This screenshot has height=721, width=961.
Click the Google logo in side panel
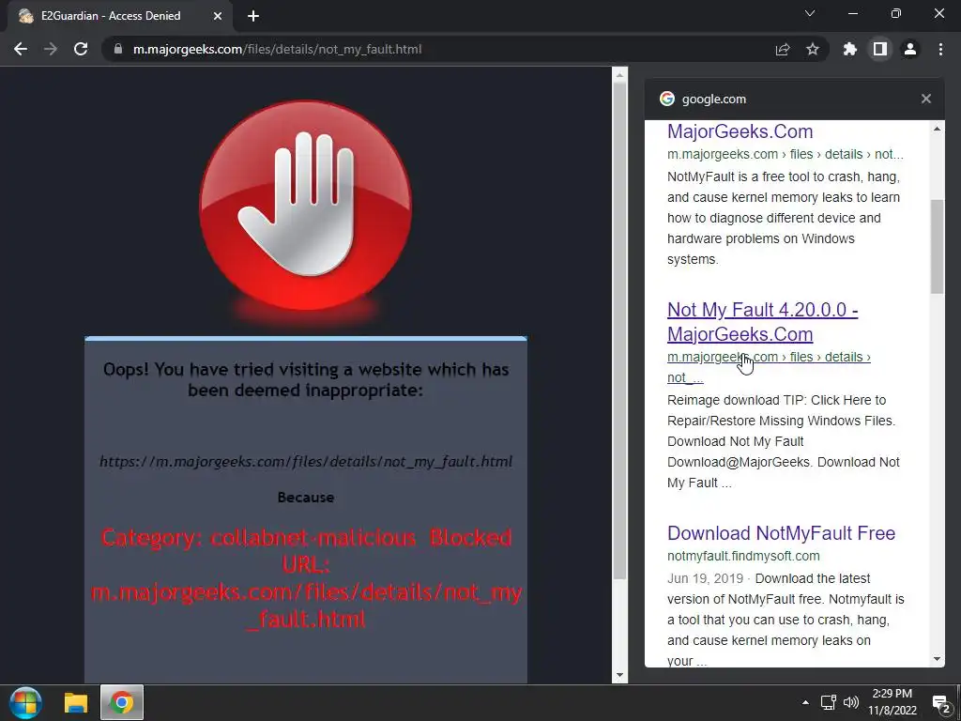pos(667,99)
